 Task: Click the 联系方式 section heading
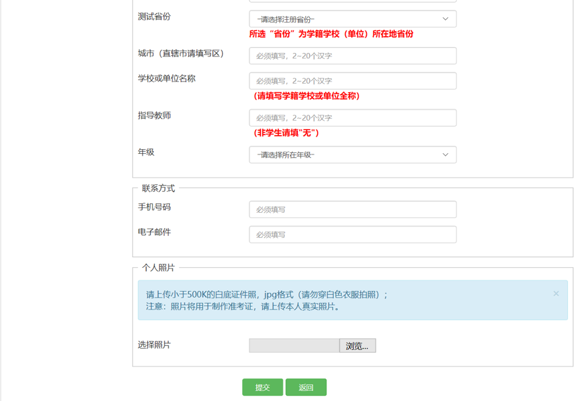159,189
